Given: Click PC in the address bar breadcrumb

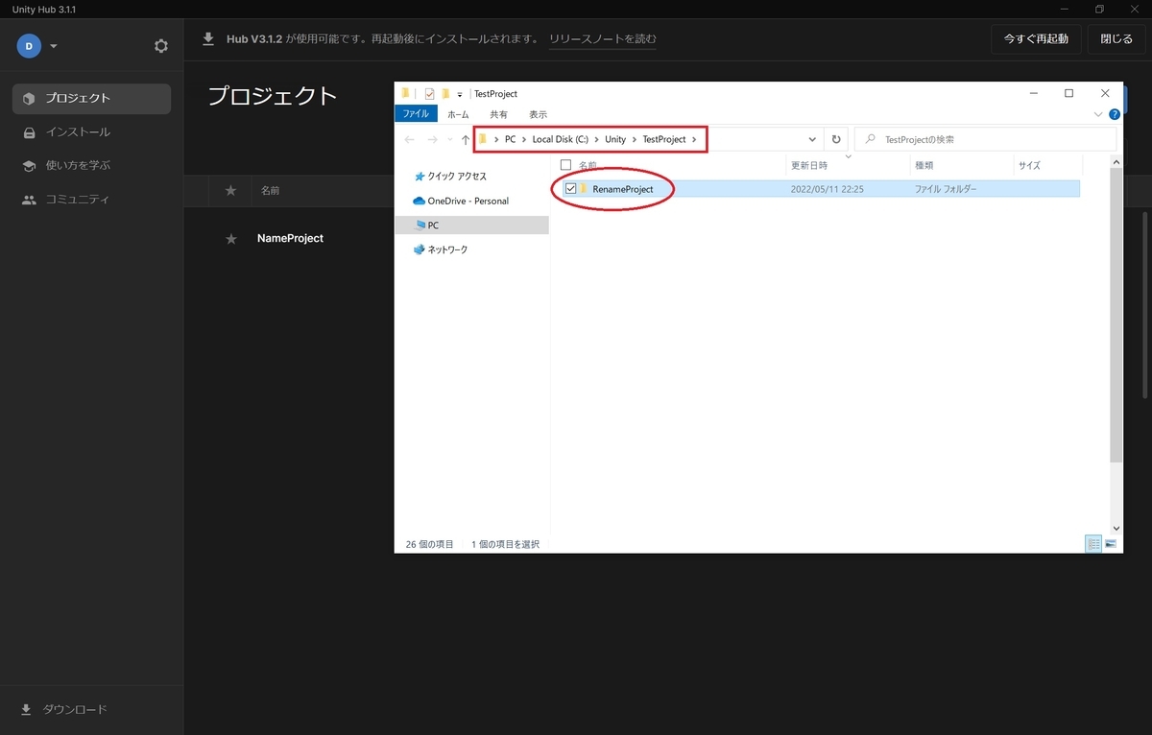Looking at the screenshot, I should pyautogui.click(x=510, y=139).
